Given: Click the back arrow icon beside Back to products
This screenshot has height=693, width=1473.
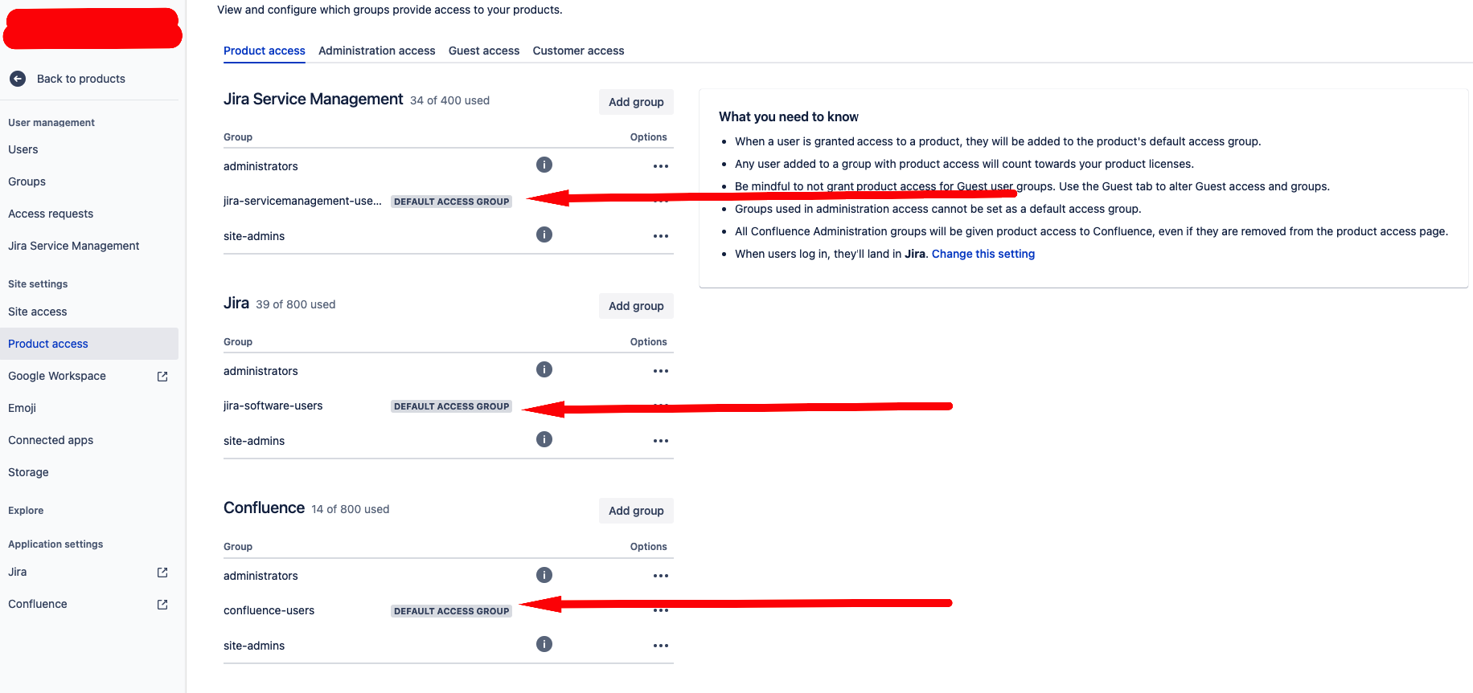Looking at the screenshot, I should point(18,79).
